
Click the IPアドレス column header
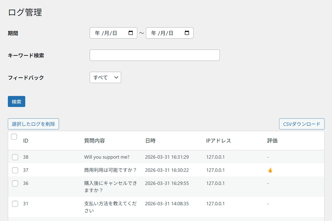point(218,141)
